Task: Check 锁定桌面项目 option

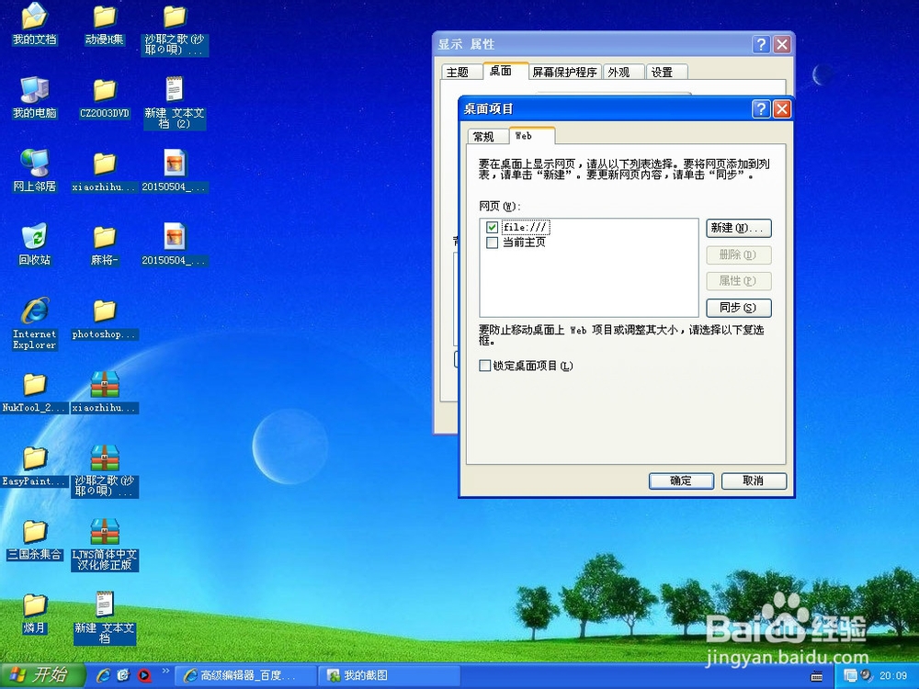Action: (x=484, y=365)
